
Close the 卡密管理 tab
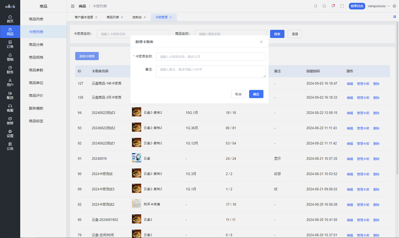pyautogui.click(x=171, y=17)
